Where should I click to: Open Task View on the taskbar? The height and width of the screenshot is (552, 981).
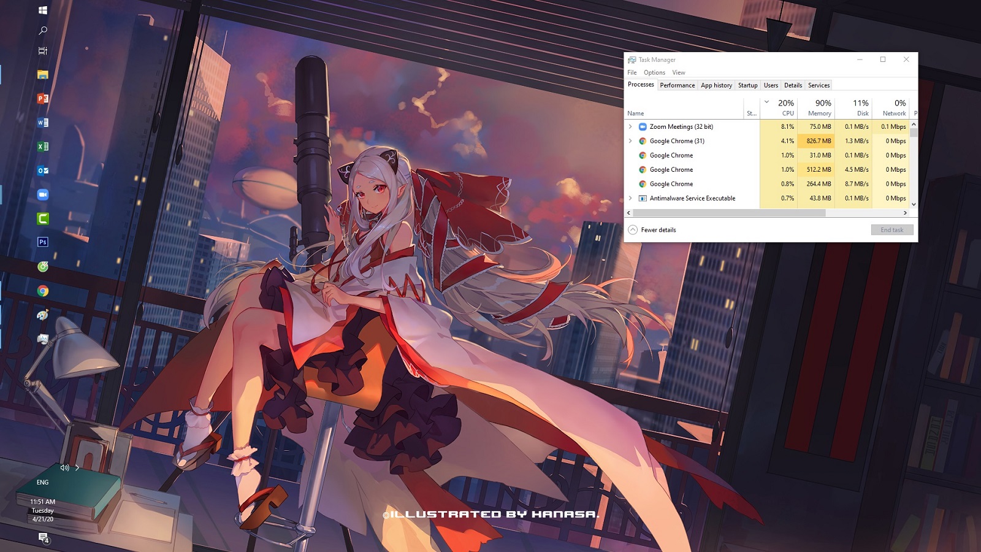[x=43, y=51]
